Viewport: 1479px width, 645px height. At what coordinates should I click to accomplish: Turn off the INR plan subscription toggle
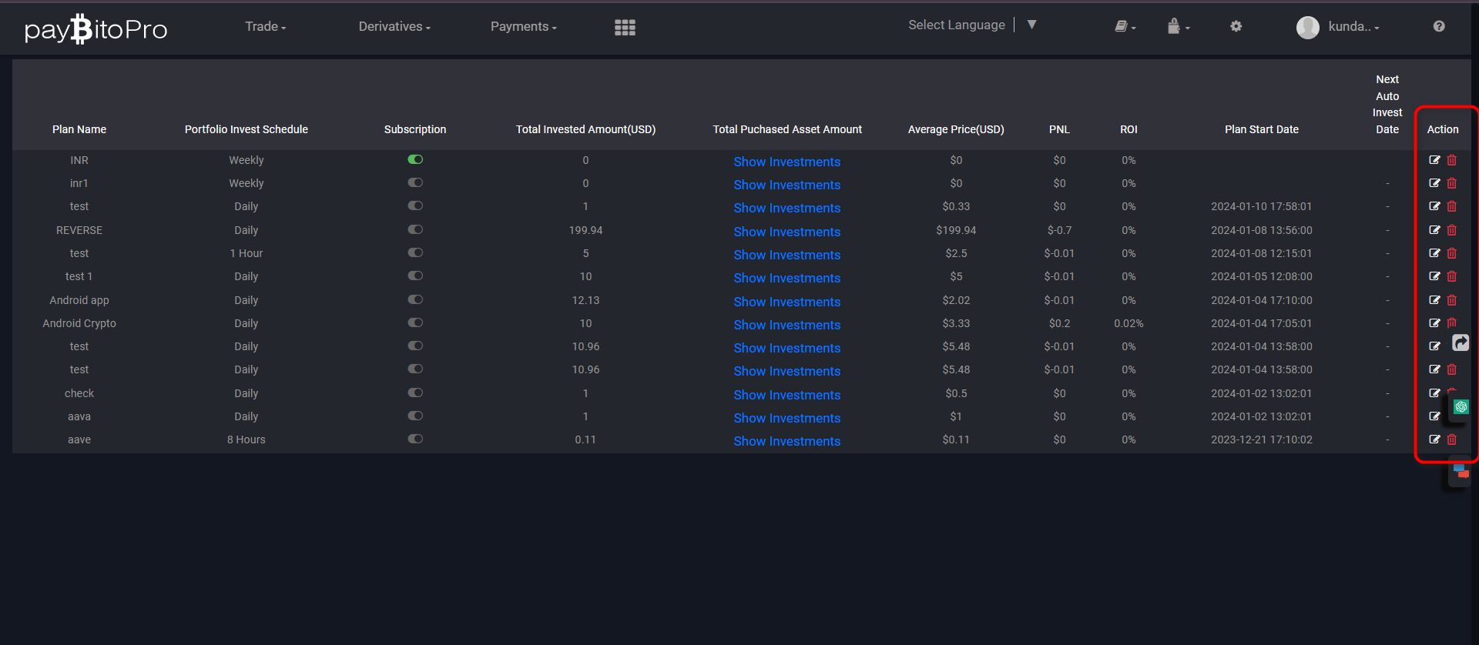pos(415,159)
